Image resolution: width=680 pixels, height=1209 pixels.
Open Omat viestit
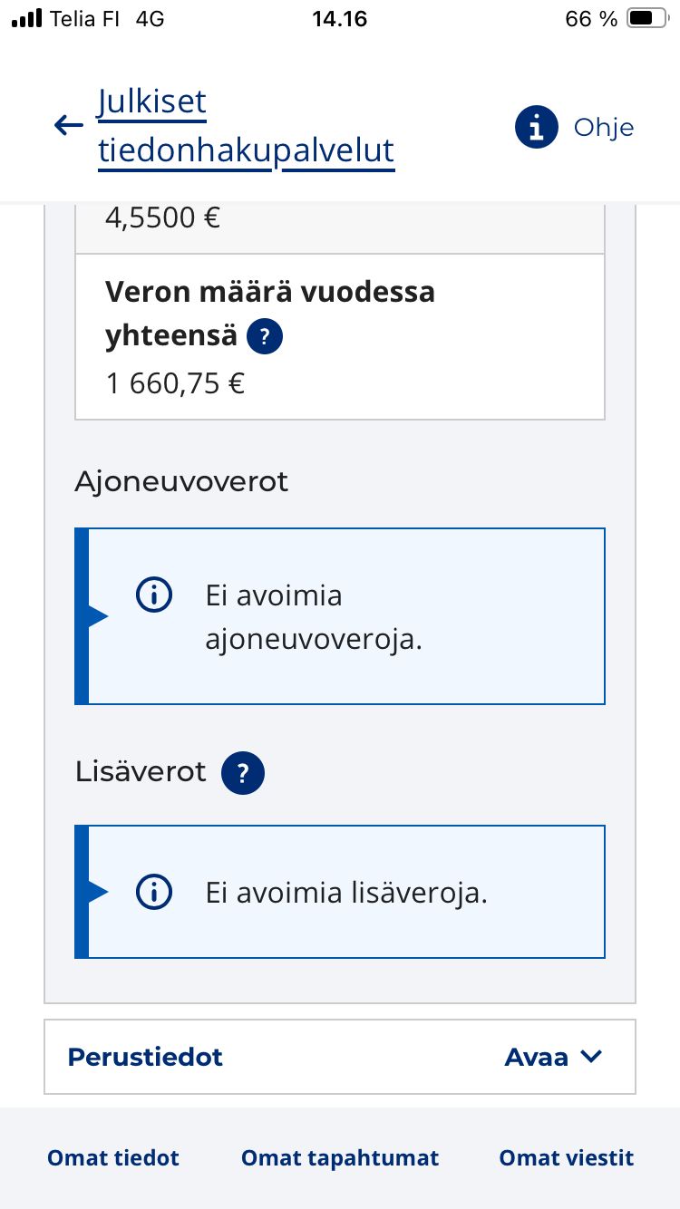567,1157
